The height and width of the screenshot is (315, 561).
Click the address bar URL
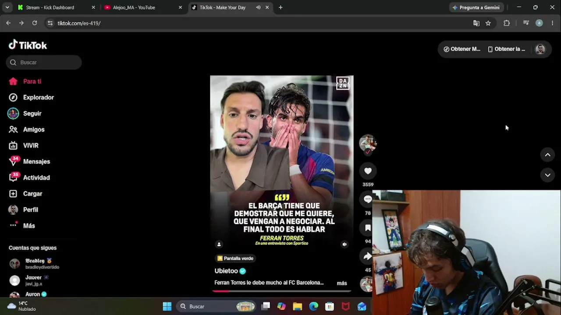(x=79, y=23)
